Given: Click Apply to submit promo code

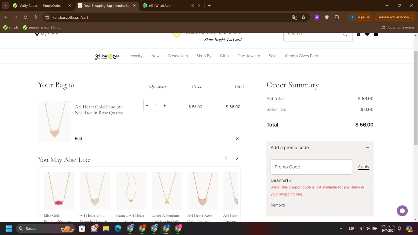Looking at the screenshot, I should [363, 167].
